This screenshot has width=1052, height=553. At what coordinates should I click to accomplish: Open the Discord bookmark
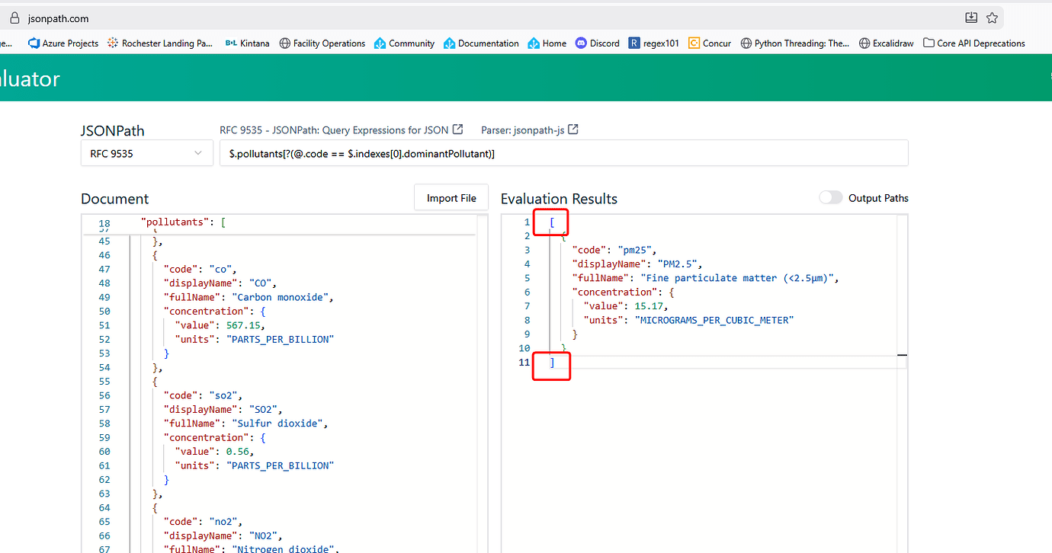[598, 43]
